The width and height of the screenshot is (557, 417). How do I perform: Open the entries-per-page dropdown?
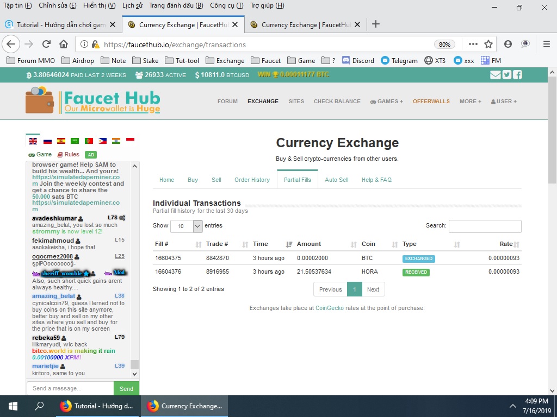click(x=187, y=226)
